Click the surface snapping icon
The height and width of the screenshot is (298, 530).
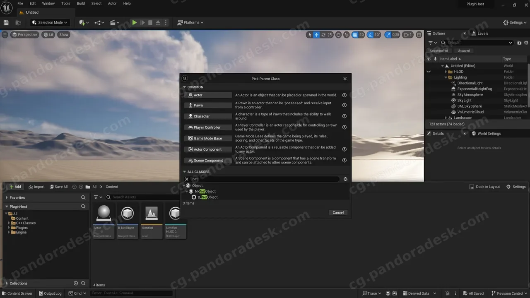(346, 35)
